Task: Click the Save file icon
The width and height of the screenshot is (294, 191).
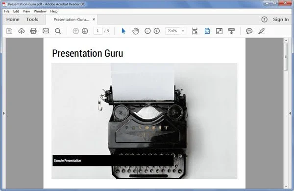Action: 9,31
